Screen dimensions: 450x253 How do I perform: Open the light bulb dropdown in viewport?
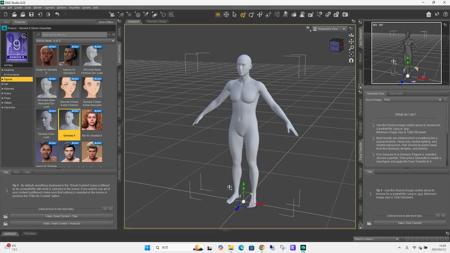(308, 28)
